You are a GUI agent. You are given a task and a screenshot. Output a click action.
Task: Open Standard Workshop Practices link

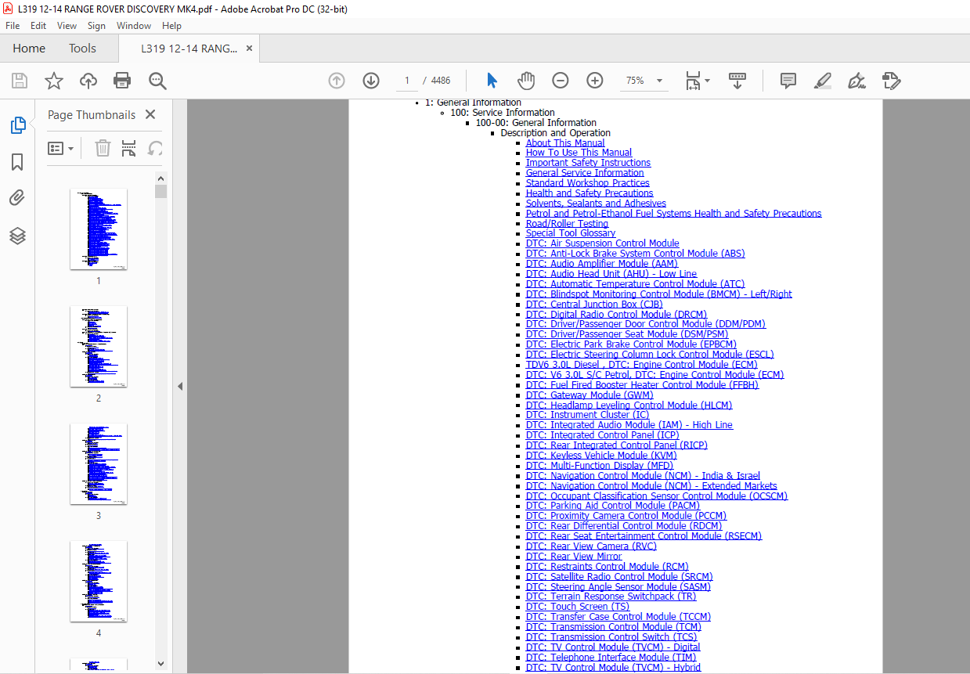587,183
